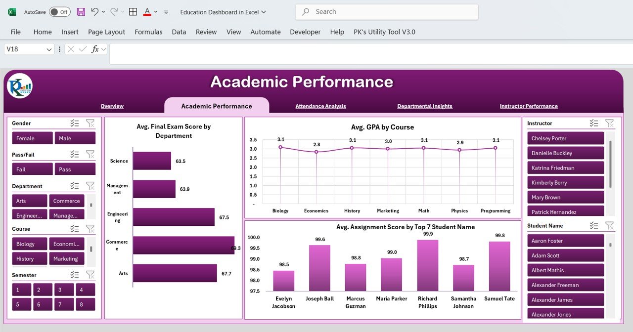Toggle the Pass filter button
Image resolution: width=633 pixels, height=332 pixels.
coord(75,169)
